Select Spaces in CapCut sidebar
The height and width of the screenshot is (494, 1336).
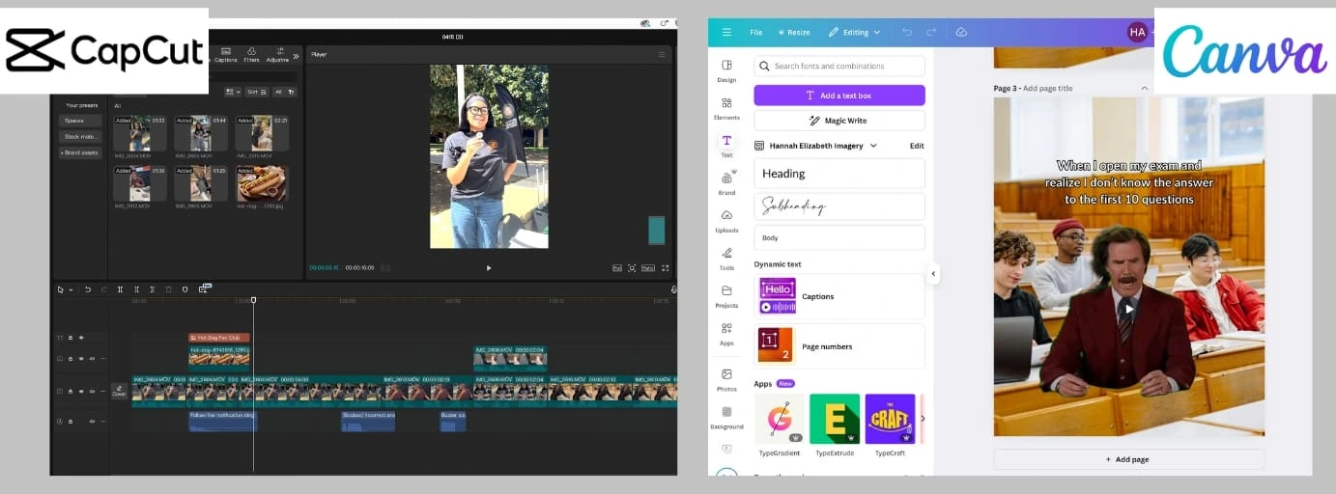(80, 121)
